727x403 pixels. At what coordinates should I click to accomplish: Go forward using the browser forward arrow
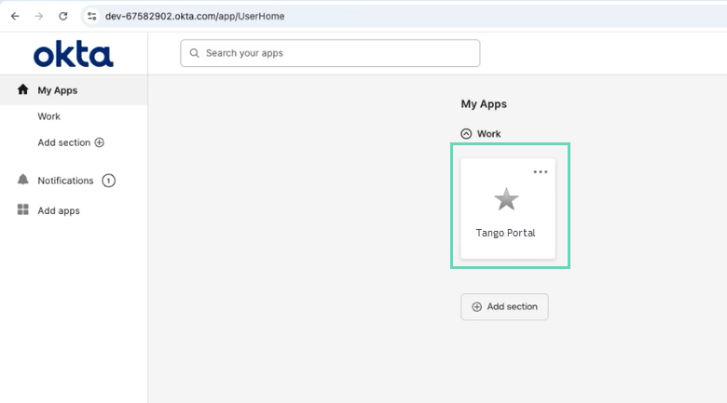[39, 16]
